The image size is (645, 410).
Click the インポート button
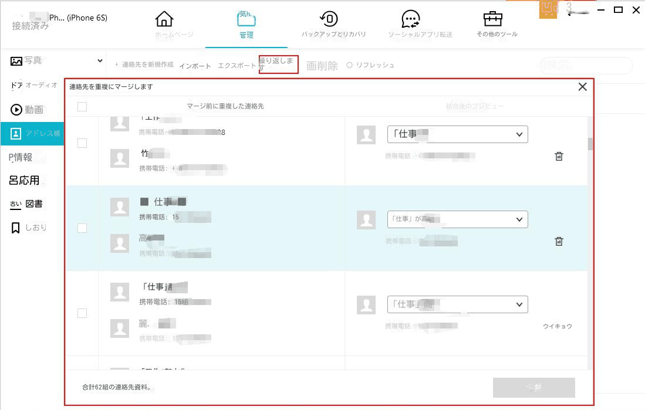click(x=195, y=66)
